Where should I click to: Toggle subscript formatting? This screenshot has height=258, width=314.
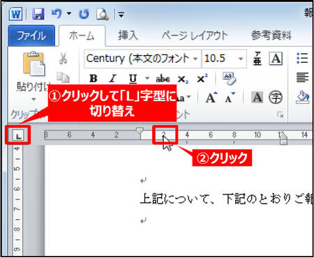tap(183, 79)
